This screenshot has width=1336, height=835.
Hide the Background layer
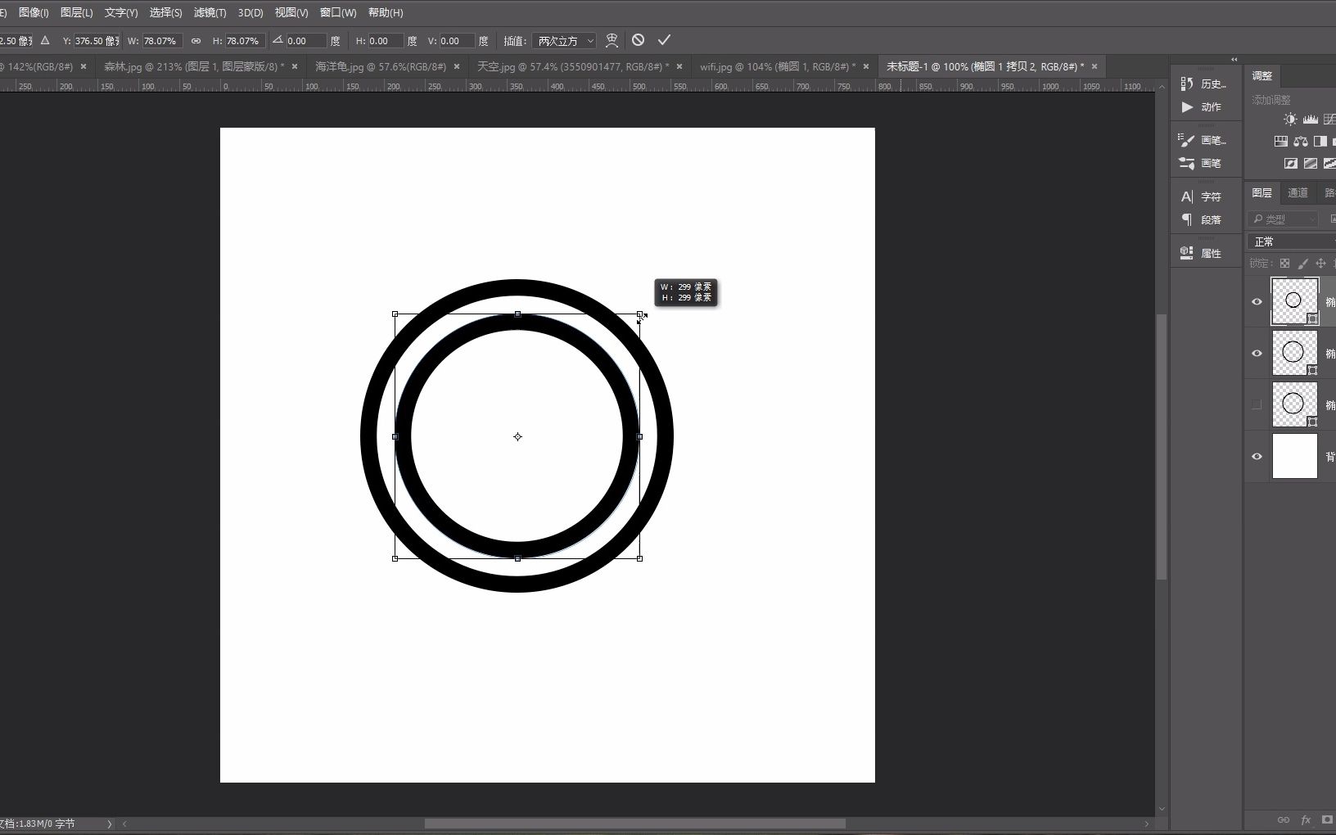(x=1257, y=456)
